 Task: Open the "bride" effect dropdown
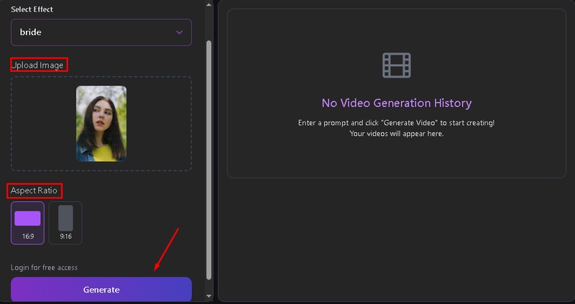101,32
